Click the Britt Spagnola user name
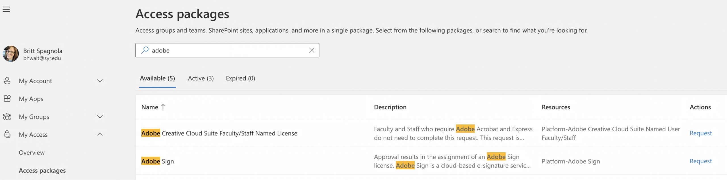 pyautogui.click(x=43, y=51)
